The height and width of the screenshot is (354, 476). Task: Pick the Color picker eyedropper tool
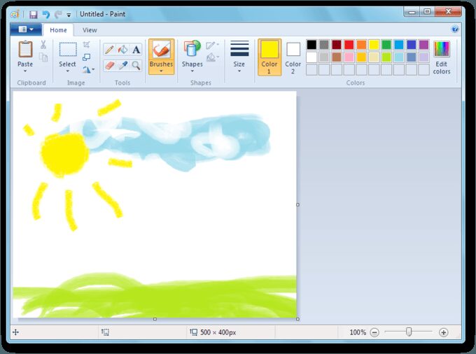[x=122, y=65]
